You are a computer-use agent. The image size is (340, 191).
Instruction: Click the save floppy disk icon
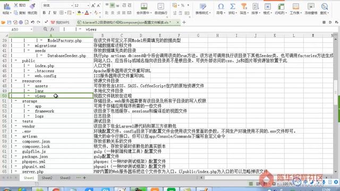9,22
